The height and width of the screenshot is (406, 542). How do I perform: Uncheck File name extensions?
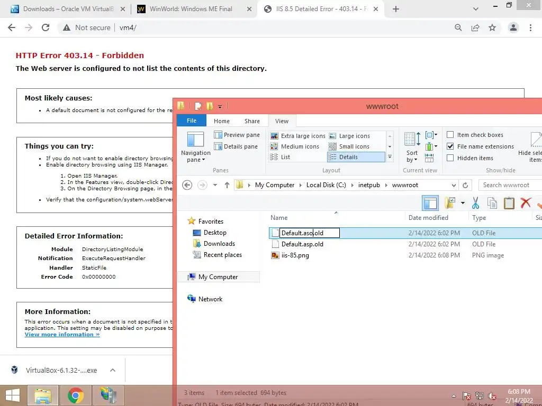[450, 146]
